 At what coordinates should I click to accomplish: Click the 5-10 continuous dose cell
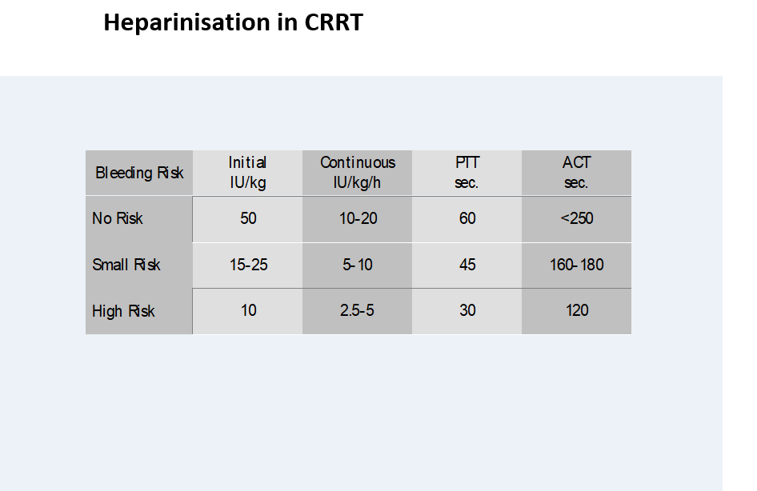point(358,265)
